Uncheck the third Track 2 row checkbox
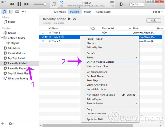 click(x=50, y=41)
